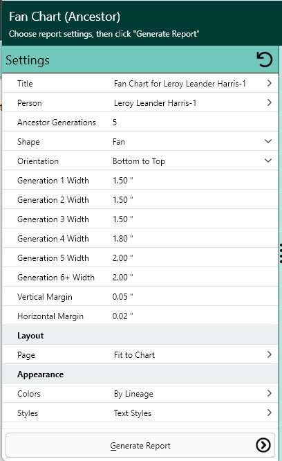Image resolution: width=282 pixels, height=461 pixels.
Task: Click the Vertical Margin label
Action: pyautogui.click(x=45, y=297)
